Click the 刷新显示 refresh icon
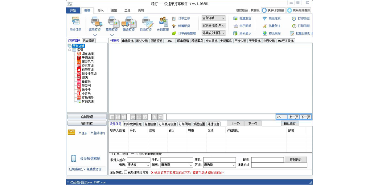370x185 pixels. [x=236, y=33]
